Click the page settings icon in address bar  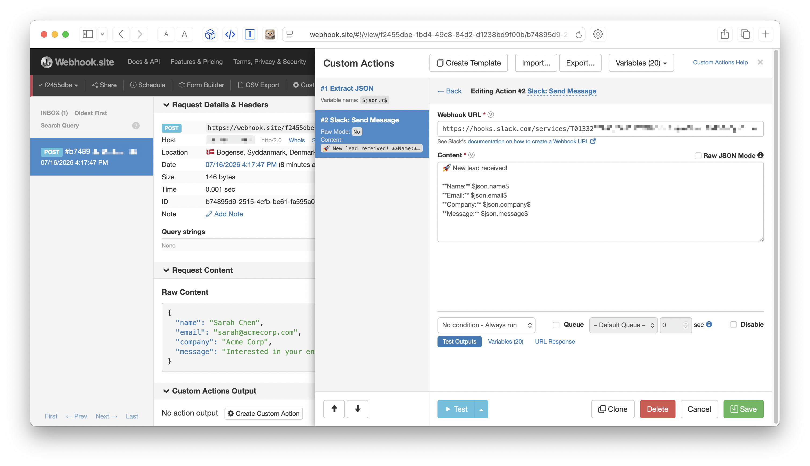click(290, 34)
